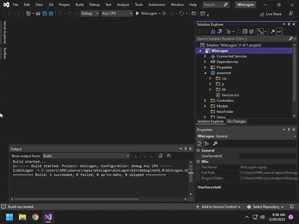
Task: Click the volume icon in system tray
Action: click(262, 217)
